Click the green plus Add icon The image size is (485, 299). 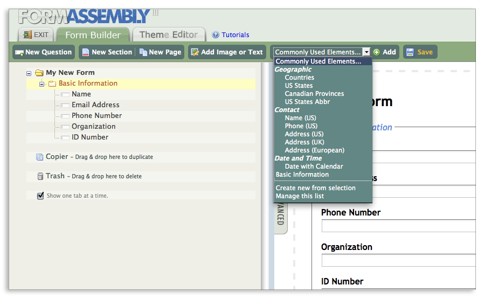[x=377, y=52]
